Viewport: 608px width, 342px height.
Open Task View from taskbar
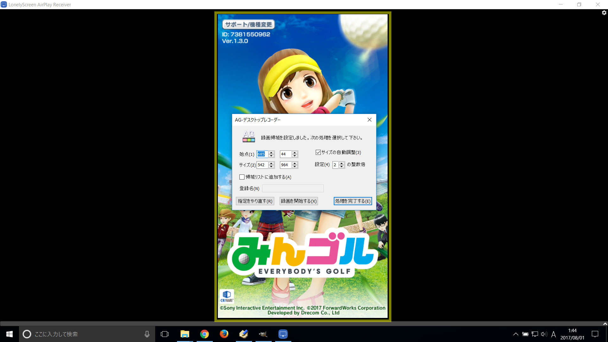(x=165, y=334)
